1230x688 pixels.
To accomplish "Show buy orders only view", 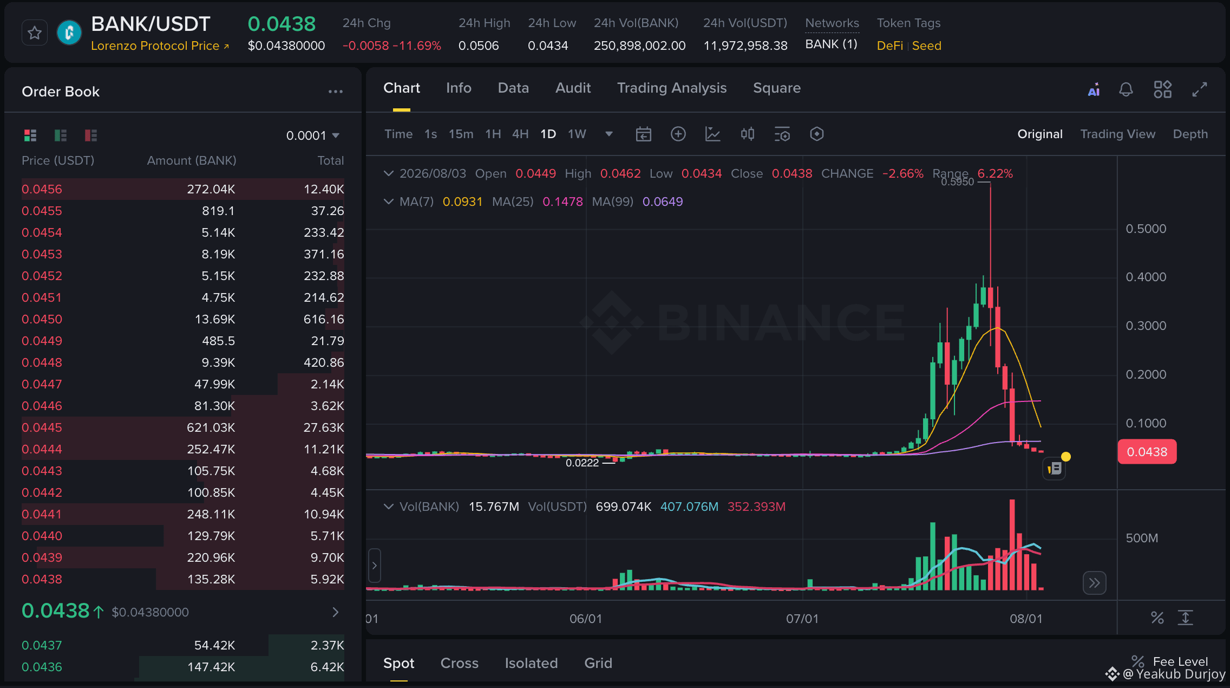I will pyautogui.click(x=61, y=135).
